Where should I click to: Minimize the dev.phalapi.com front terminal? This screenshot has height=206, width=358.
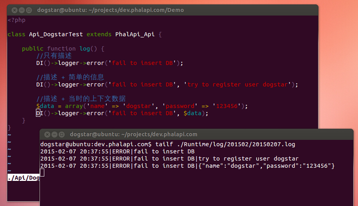[x=54, y=134]
